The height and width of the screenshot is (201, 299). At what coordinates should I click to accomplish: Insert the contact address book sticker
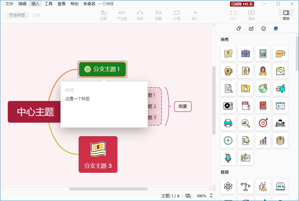point(246,71)
